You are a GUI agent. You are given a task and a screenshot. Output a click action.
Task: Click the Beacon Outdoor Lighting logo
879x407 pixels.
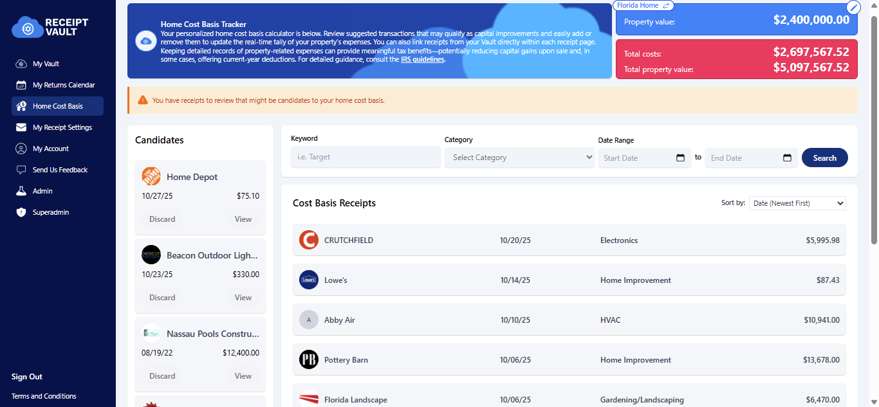(151, 255)
